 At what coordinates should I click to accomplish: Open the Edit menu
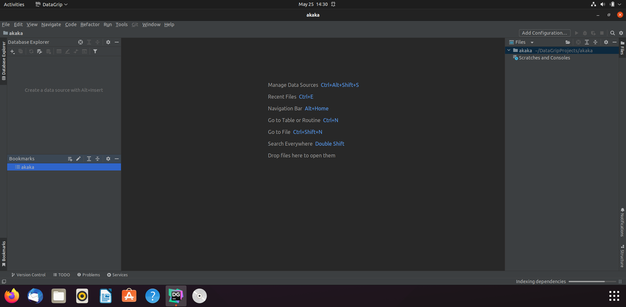[x=18, y=24]
